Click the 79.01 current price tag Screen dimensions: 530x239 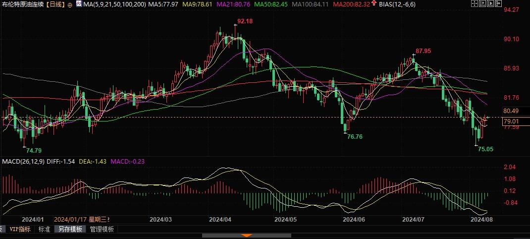click(x=511, y=121)
